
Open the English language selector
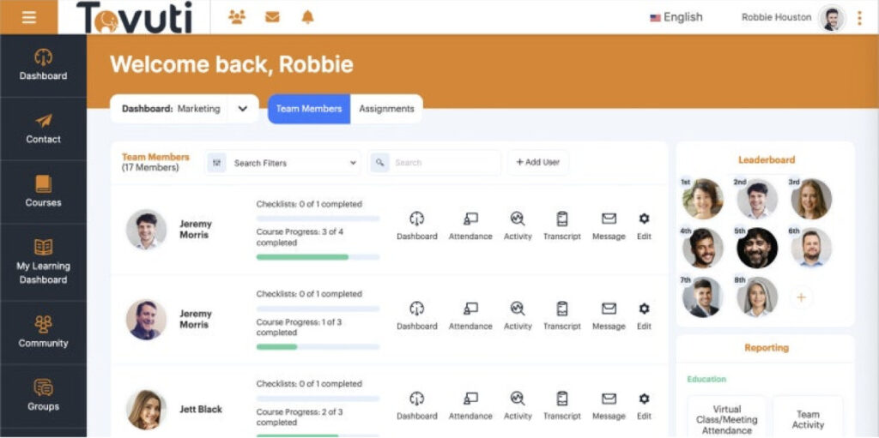pos(676,17)
